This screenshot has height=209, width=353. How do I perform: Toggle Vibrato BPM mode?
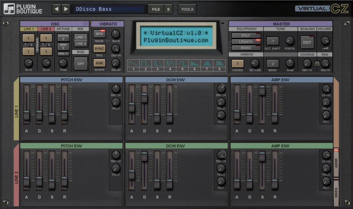[99, 34]
